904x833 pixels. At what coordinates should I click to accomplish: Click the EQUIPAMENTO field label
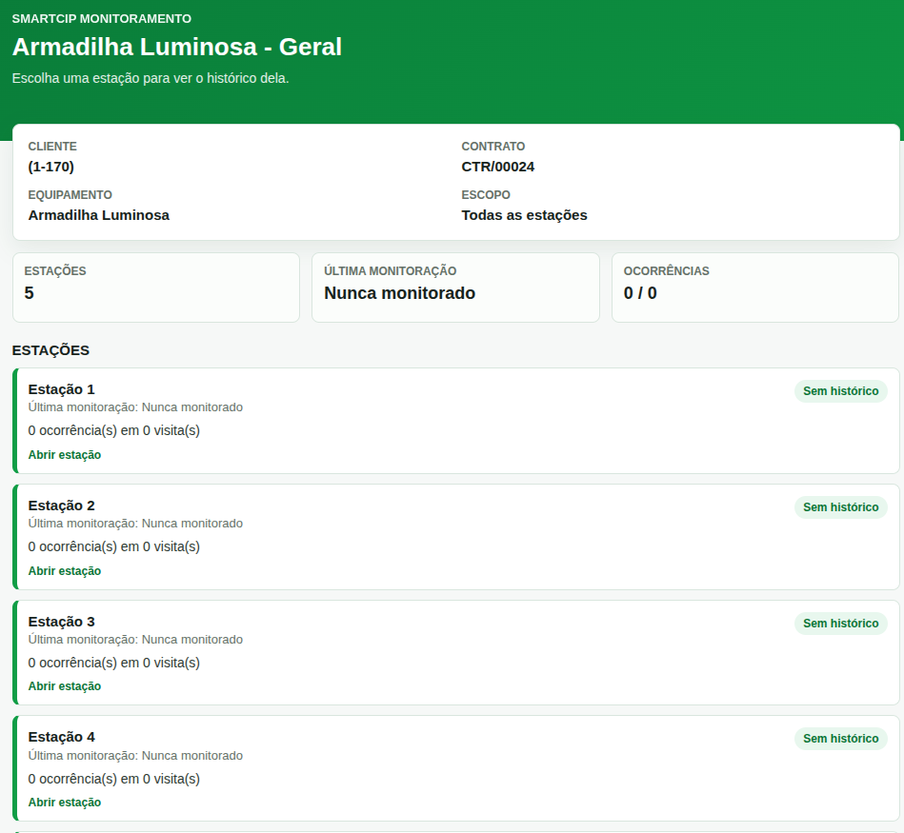point(70,195)
